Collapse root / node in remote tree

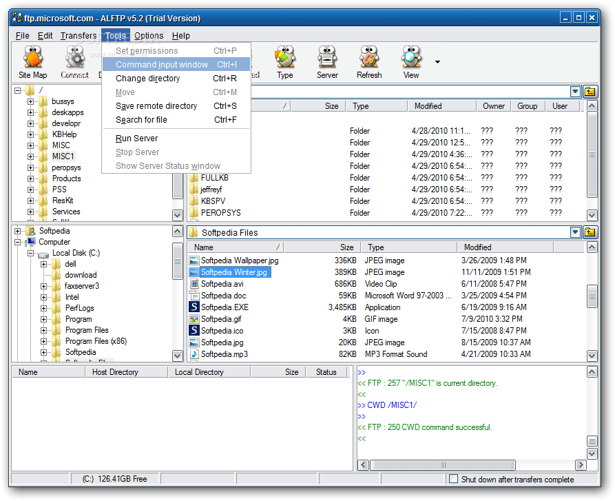(x=17, y=91)
